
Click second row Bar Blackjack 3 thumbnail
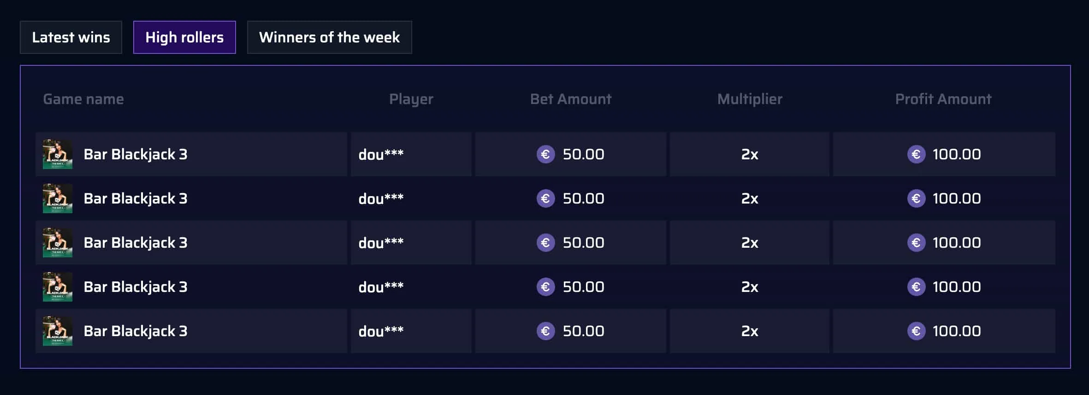[58, 198]
